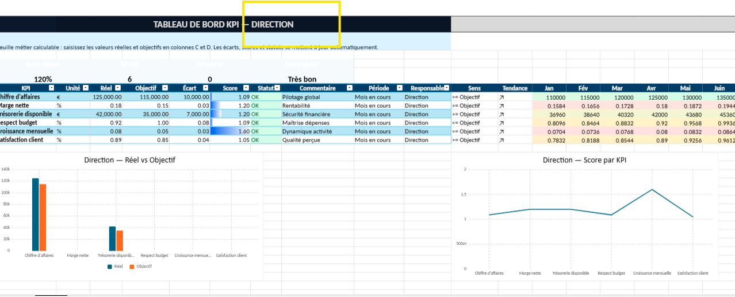Select the Score data bar cell in Marge nette row
Screen dimensions: 735x297
(231, 105)
